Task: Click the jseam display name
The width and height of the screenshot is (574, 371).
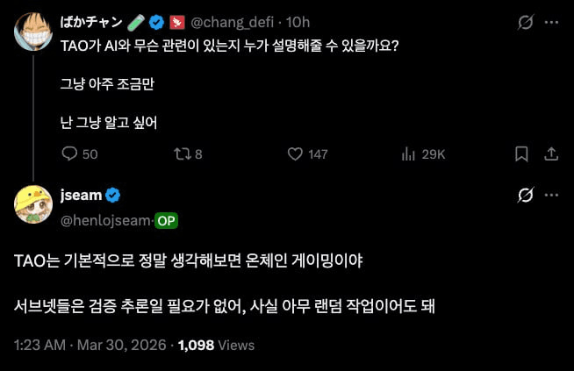Action: (81, 195)
